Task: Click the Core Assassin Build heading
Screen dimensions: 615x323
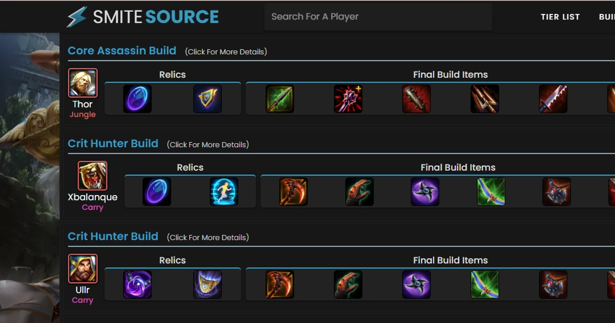Action: coord(122,50)
